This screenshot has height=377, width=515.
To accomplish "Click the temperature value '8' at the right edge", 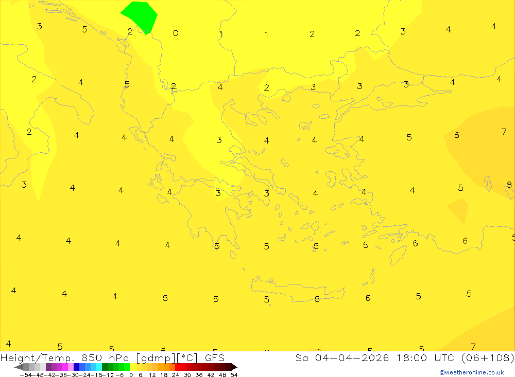I will 509,185.
